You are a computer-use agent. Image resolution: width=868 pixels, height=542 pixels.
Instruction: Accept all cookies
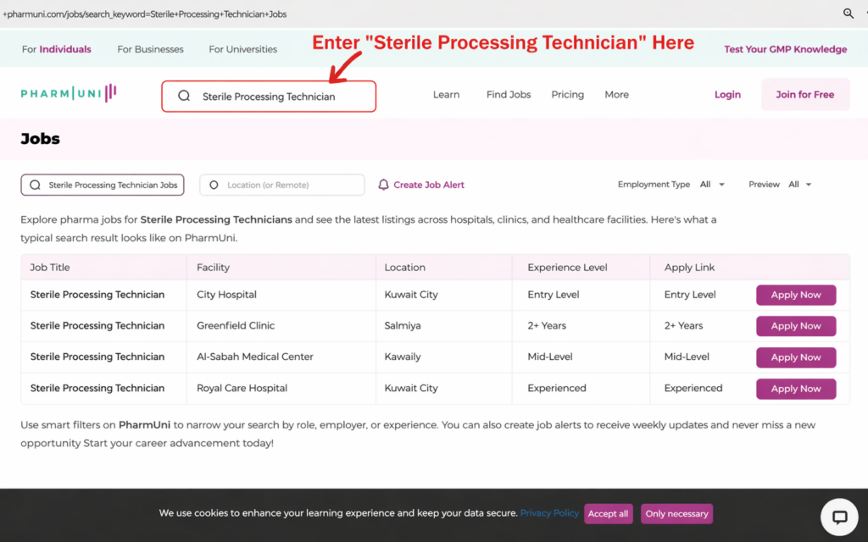click(608, 514)
